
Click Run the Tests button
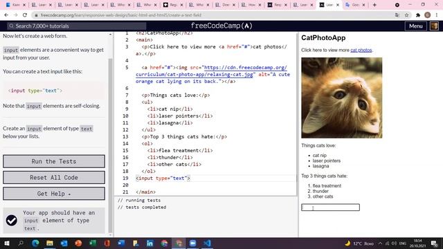(x=54, y=161)
